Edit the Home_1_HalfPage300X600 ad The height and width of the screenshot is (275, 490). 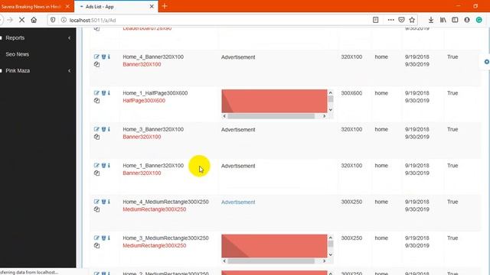pos(96,93)
